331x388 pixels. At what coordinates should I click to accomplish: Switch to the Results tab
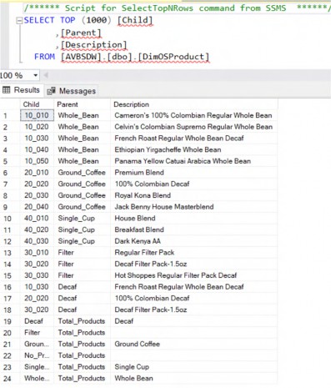(x=22, y=90)
